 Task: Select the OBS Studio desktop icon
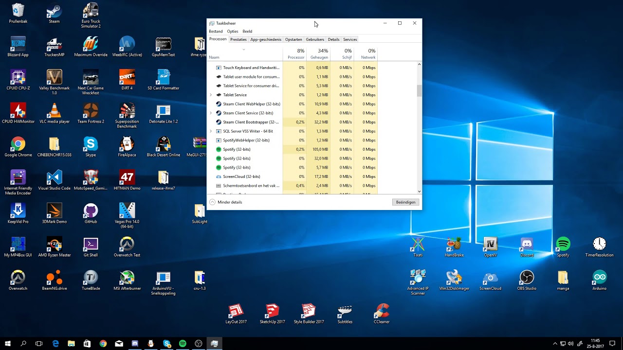[x=527, y=280]
